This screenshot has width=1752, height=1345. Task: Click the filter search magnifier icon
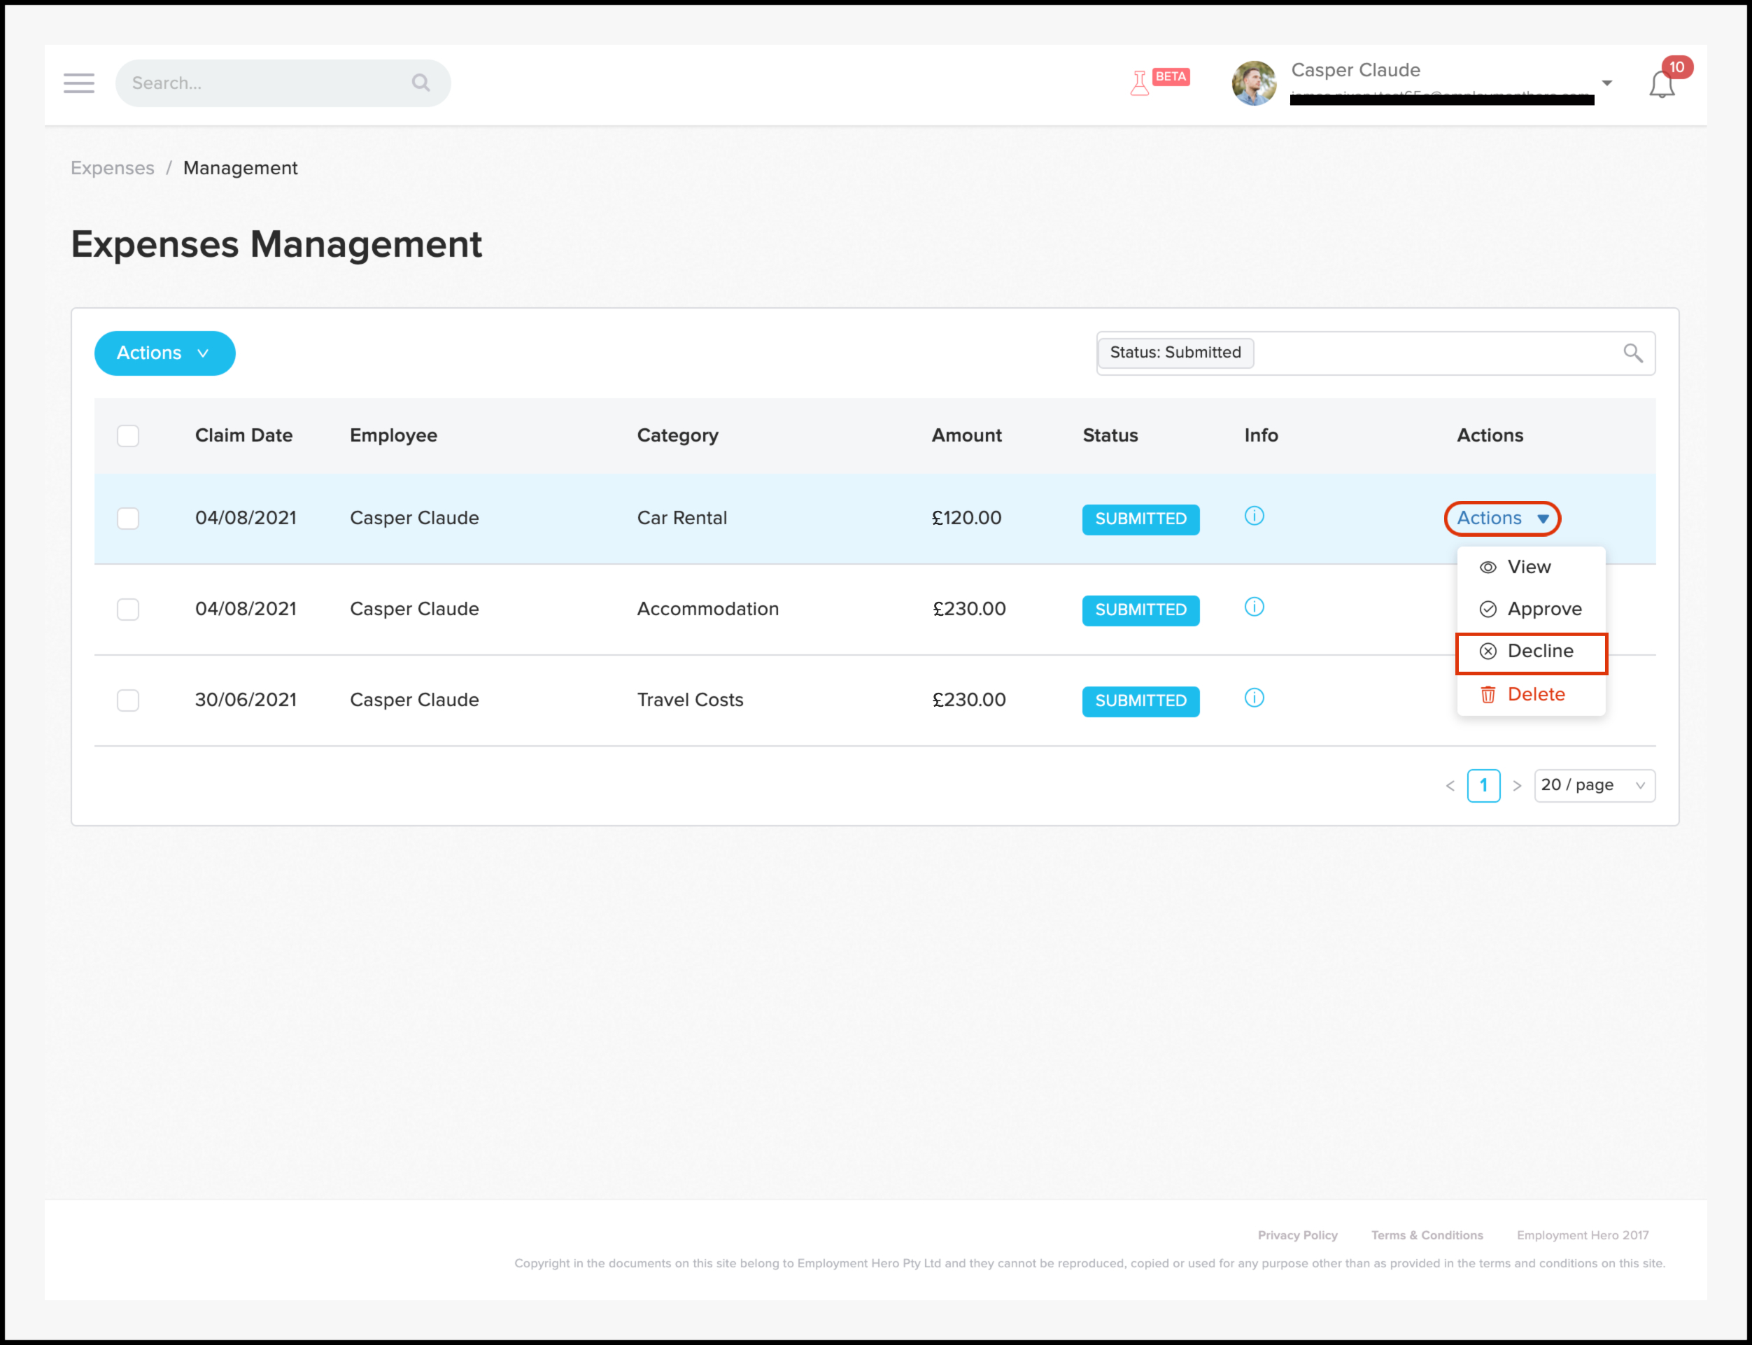(1633, 353)
